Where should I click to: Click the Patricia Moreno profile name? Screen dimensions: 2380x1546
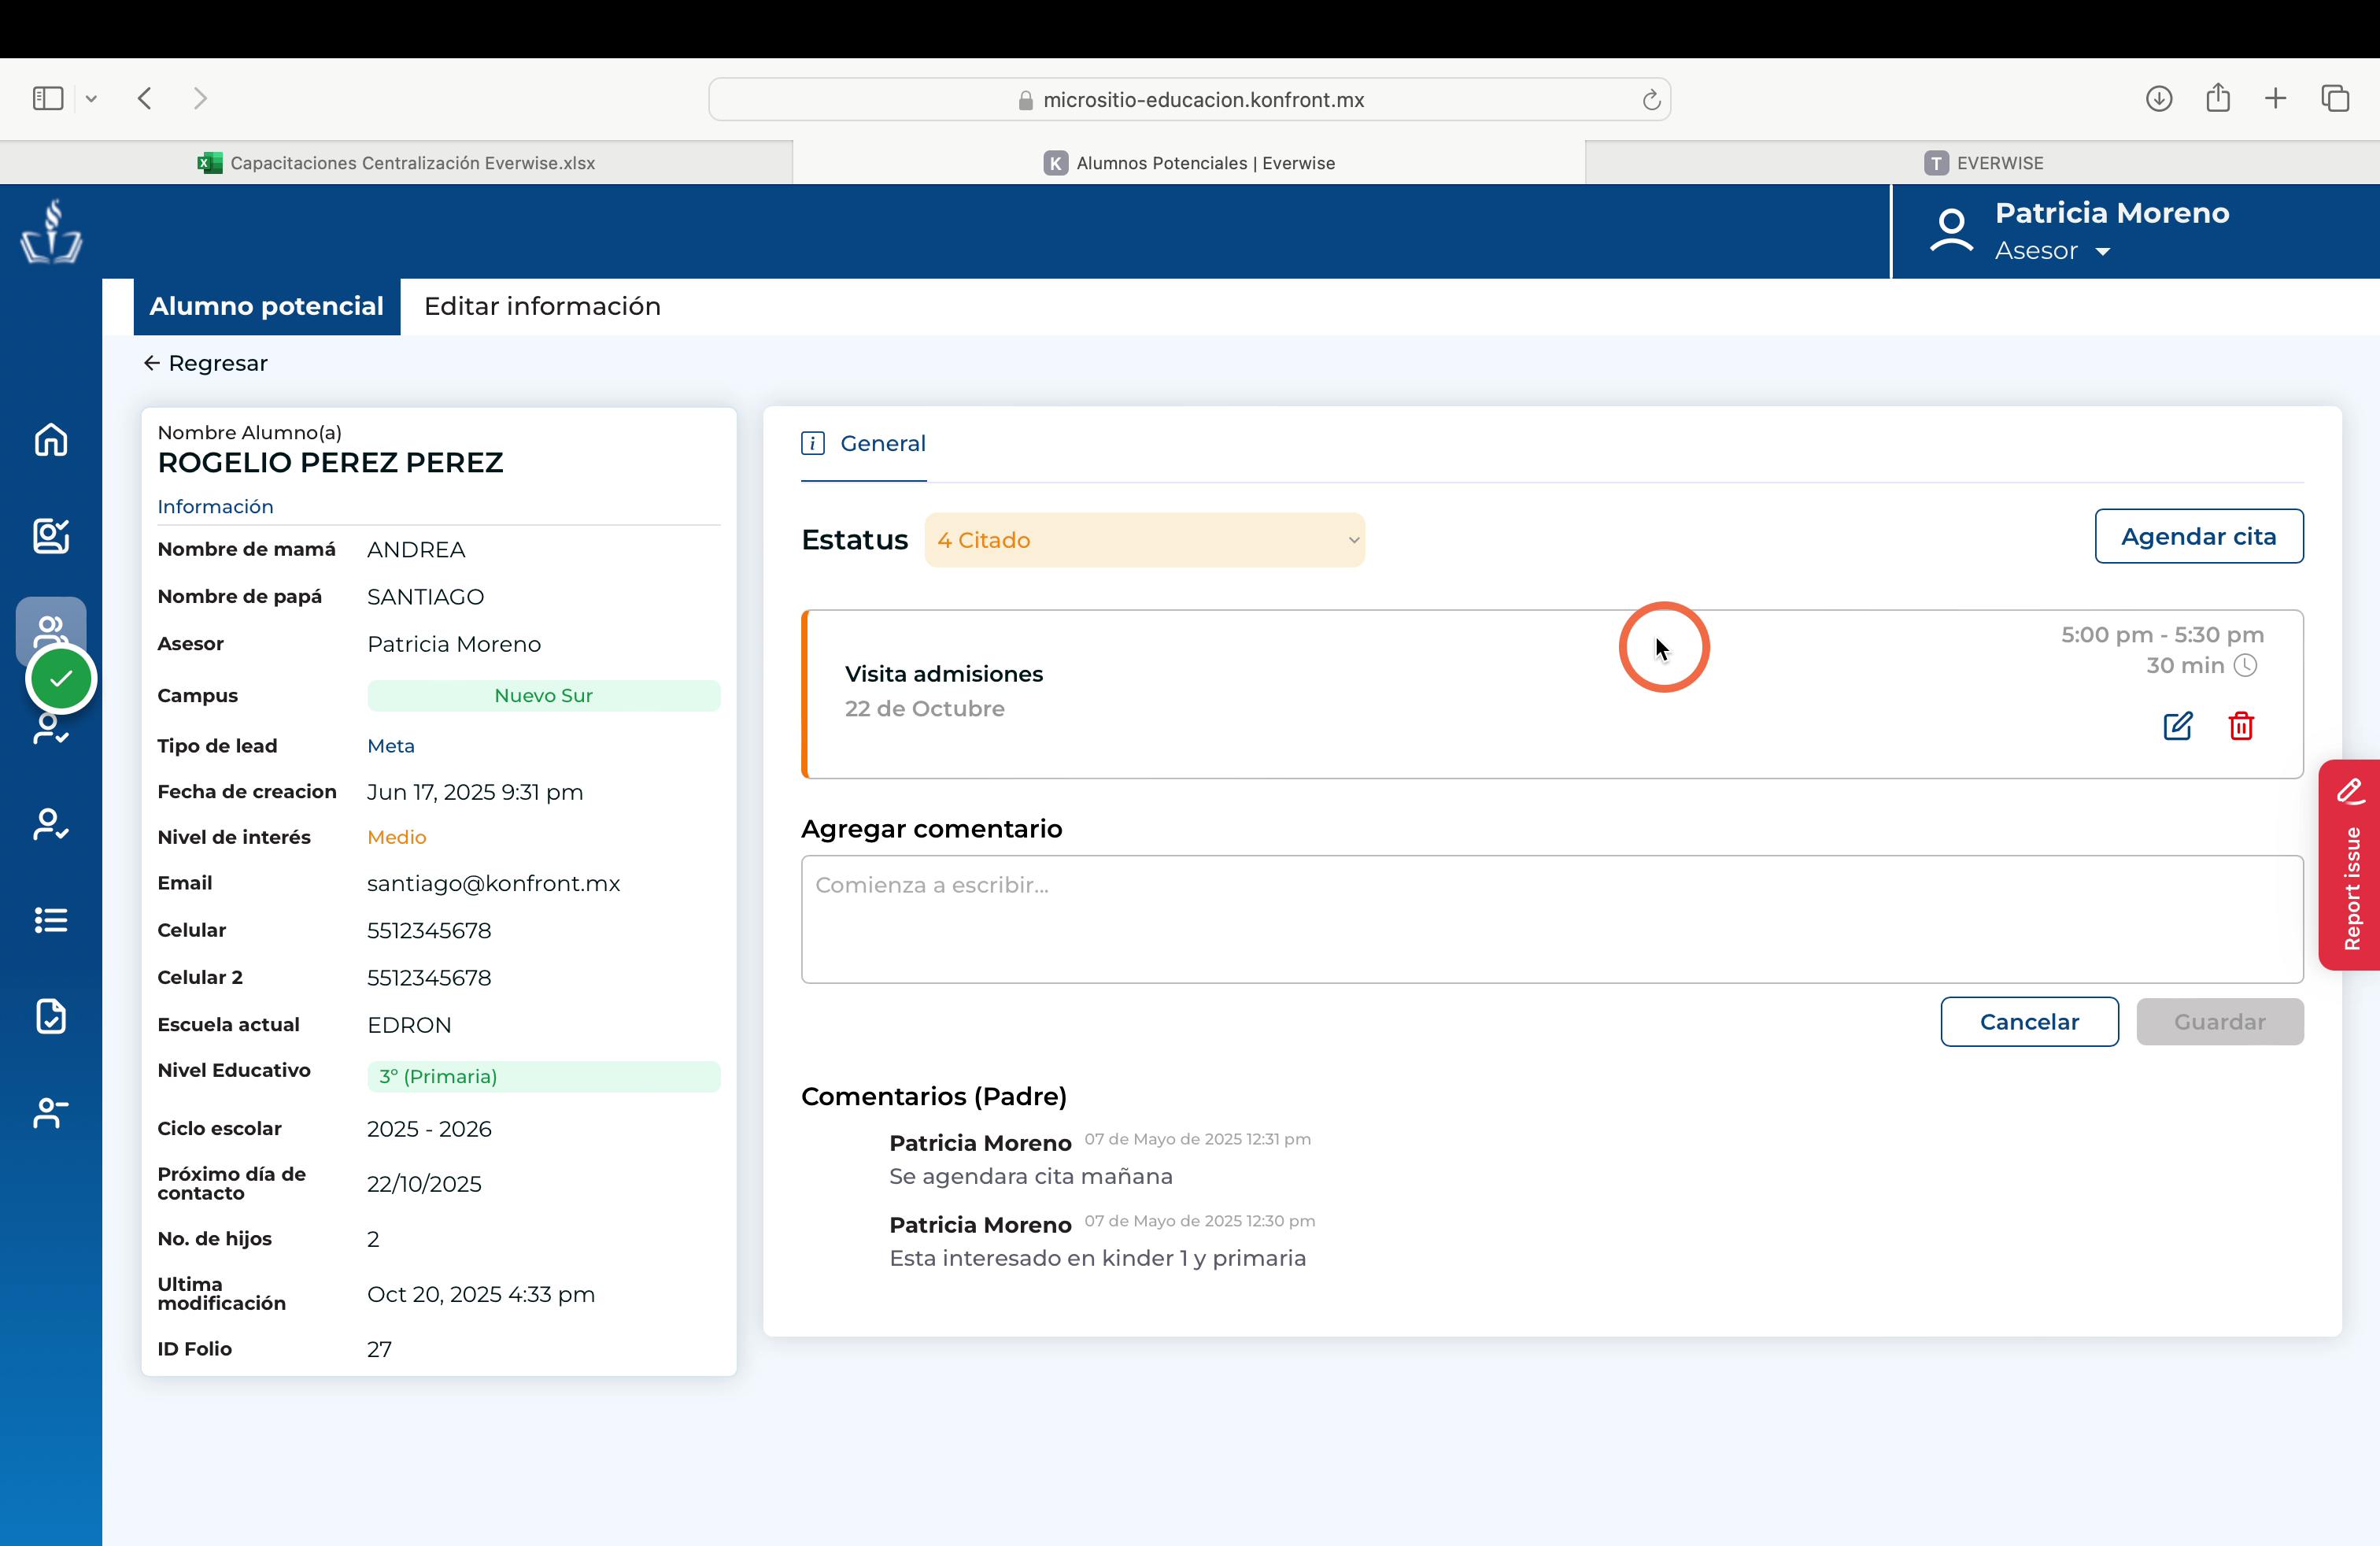[x=2112, y=213]
